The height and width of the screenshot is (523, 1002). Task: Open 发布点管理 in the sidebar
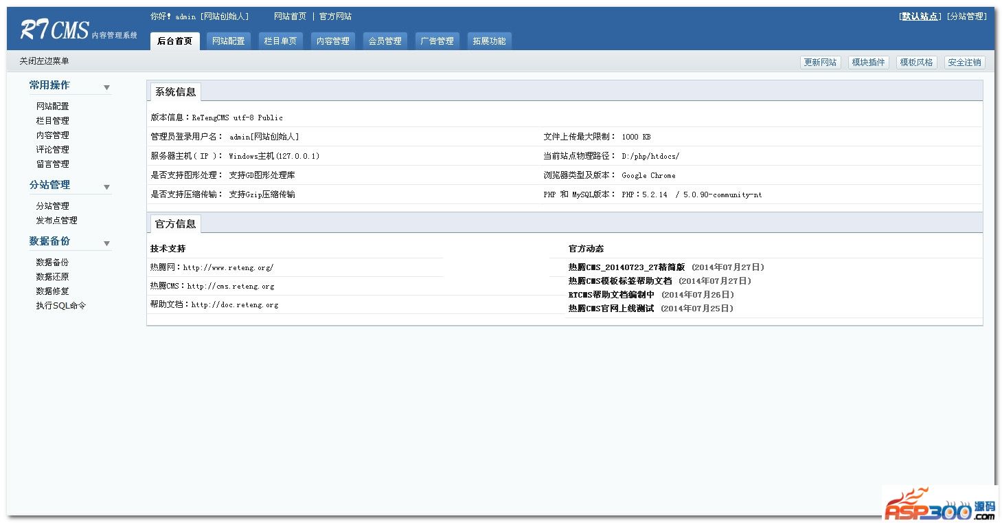click(x=57, y=221)
